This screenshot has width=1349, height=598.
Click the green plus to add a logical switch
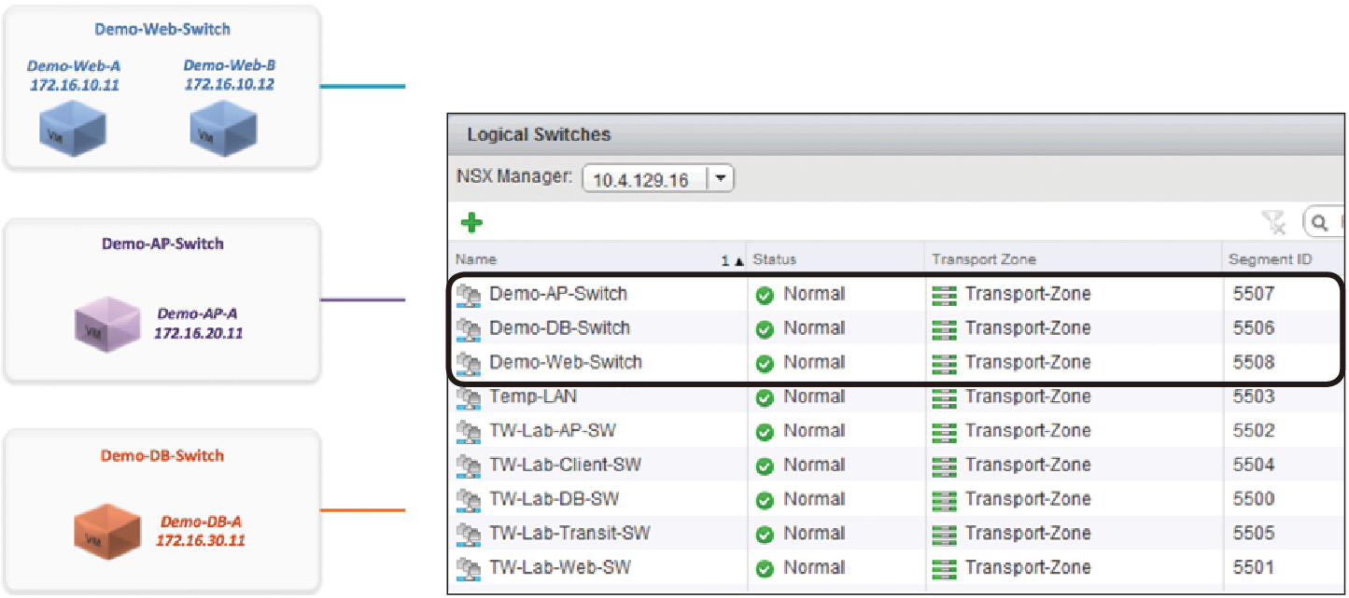click(471, 223)
